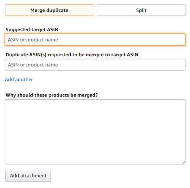Attach a file using Add attachment
Viewport: 190px width, 188px height.
coord(28,176)
